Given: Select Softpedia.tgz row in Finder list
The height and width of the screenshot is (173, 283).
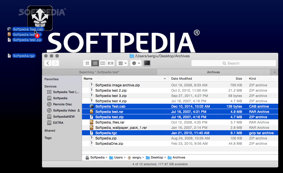Looking at the screenshot, I should [180, 133].
